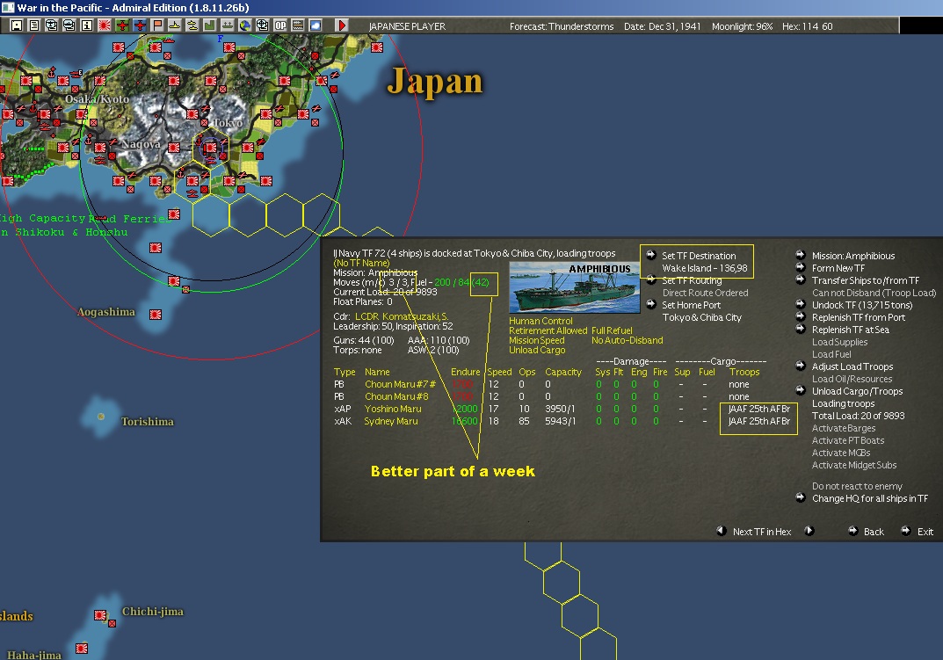Screen dimensions: 943x660
Task: Click the orange flag toolbar icon
Action: pos(157,25)
